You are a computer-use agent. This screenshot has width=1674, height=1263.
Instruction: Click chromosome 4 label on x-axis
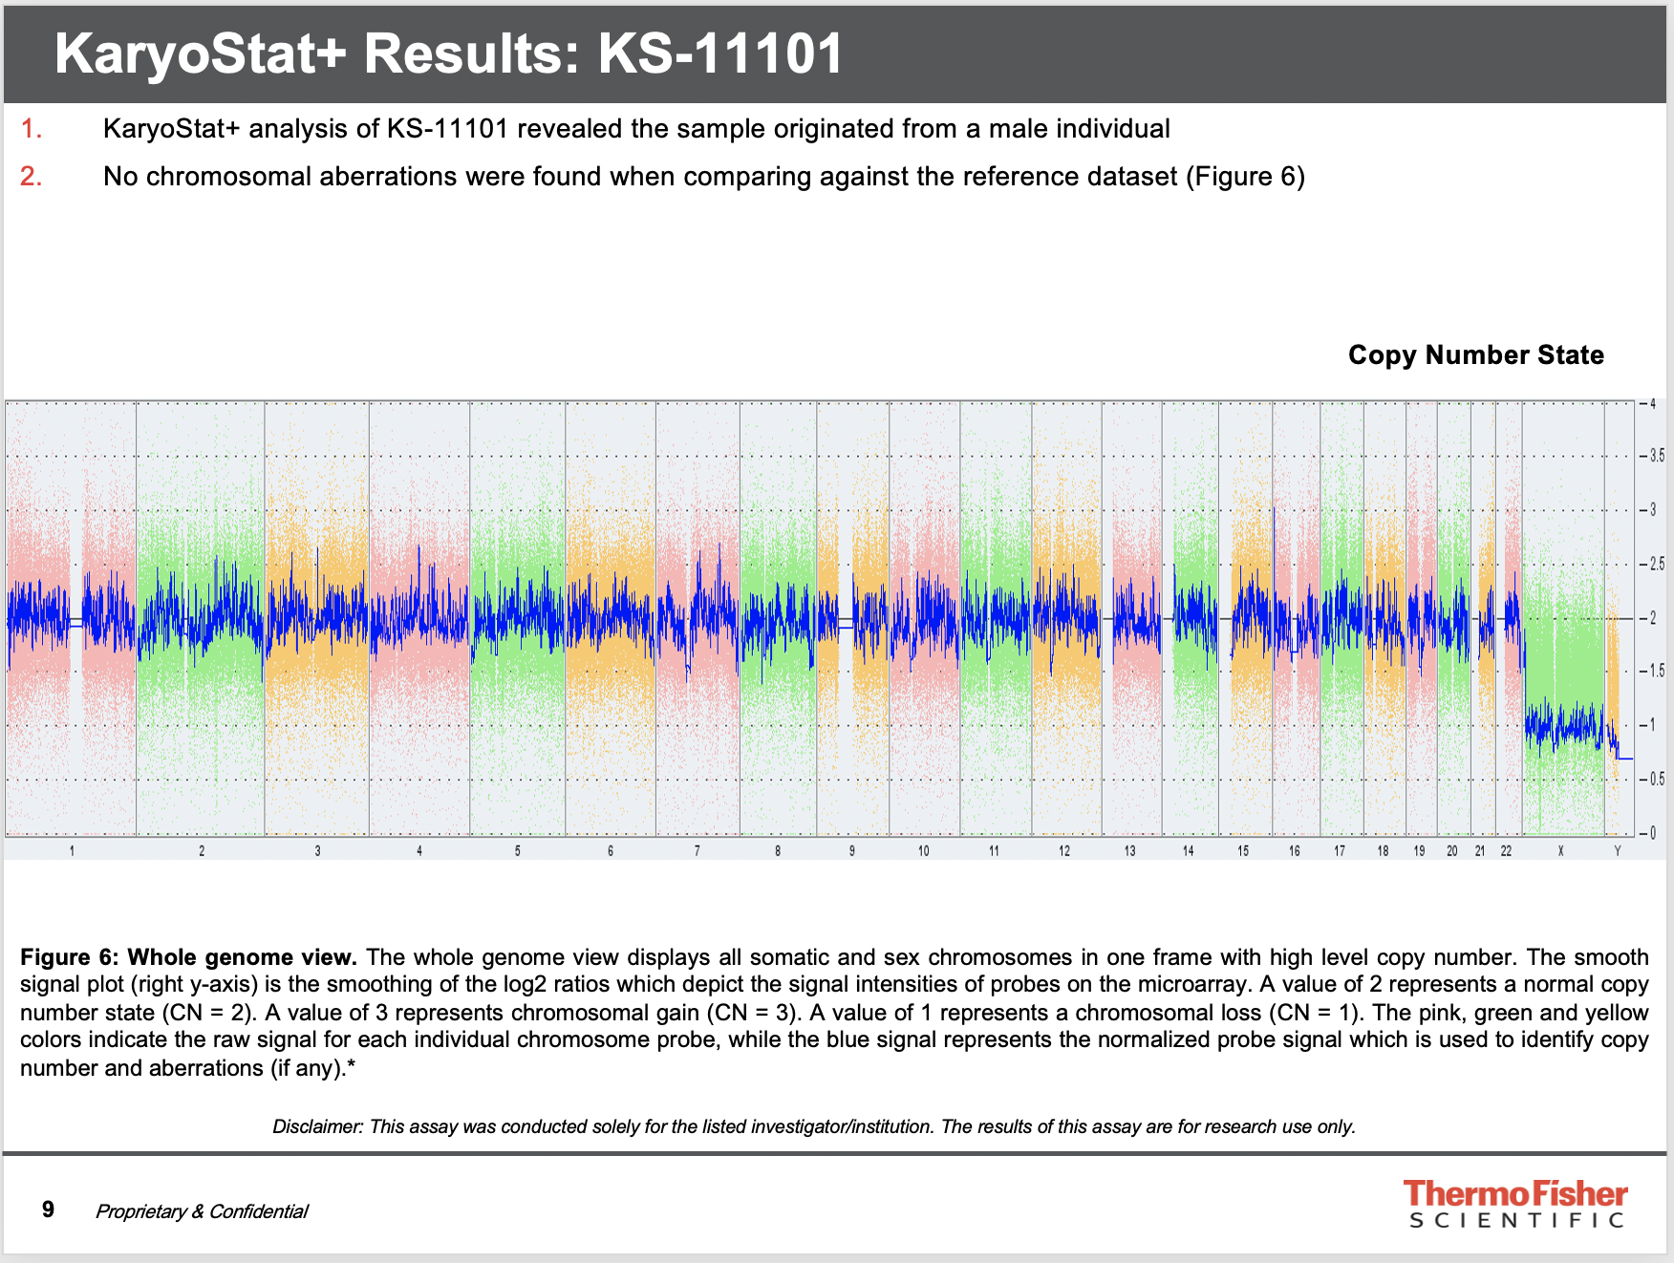point(419,850)
